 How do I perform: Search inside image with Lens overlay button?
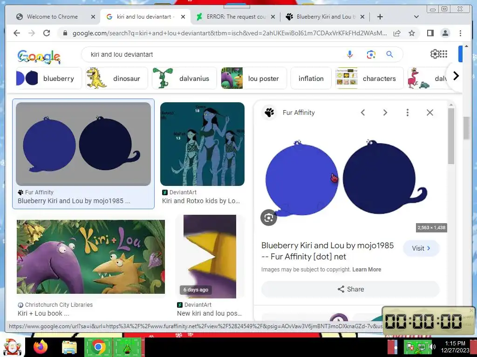(x=269, y=218)
